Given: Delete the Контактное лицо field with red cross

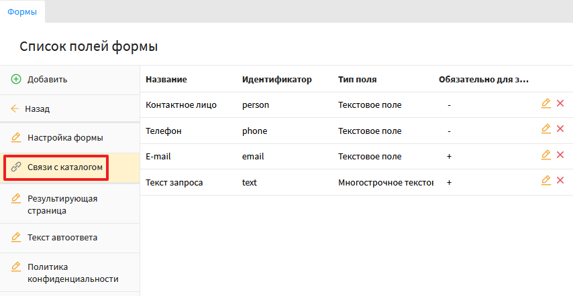Looking at the screenshot, I should [560, 103].
